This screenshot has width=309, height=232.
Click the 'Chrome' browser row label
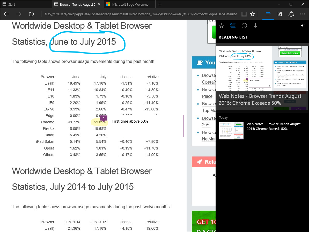pos(48,122)
